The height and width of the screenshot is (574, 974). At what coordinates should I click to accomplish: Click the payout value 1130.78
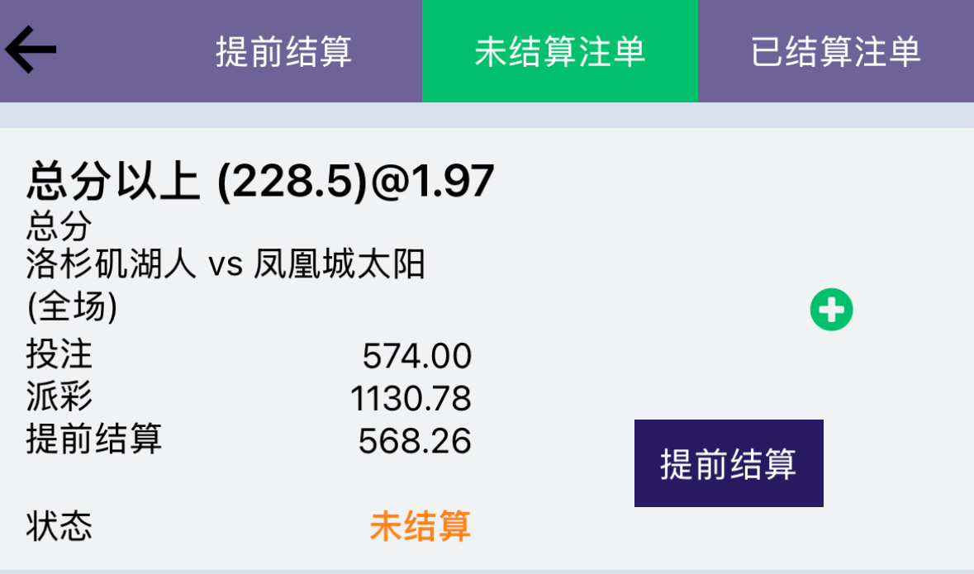411,398
